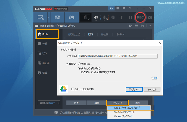
Task: Click the image status icon
Action: (x=137, y=26)
